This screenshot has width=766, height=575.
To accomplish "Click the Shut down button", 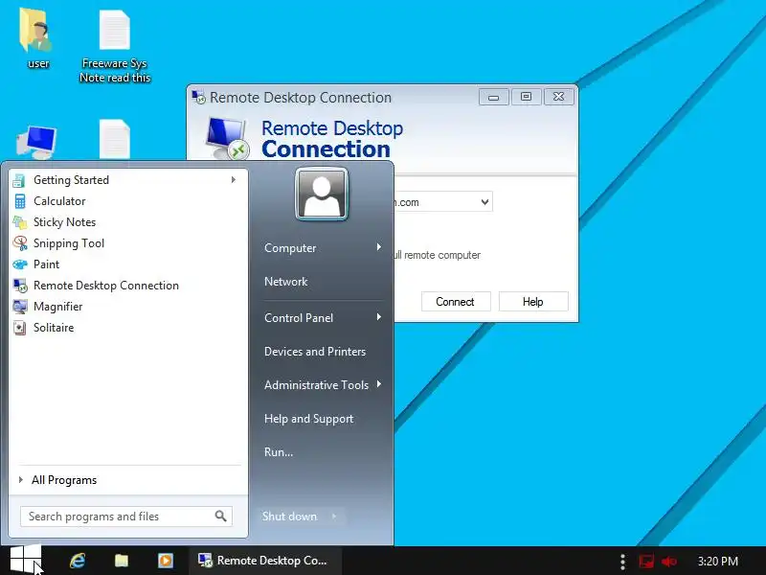I will tap(289, 516).
